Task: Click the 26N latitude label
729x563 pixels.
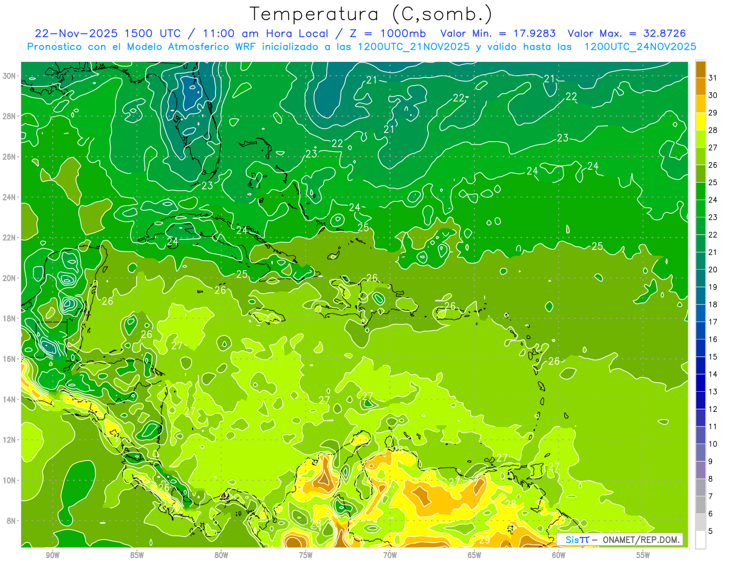Action: (x=9, y=157)
